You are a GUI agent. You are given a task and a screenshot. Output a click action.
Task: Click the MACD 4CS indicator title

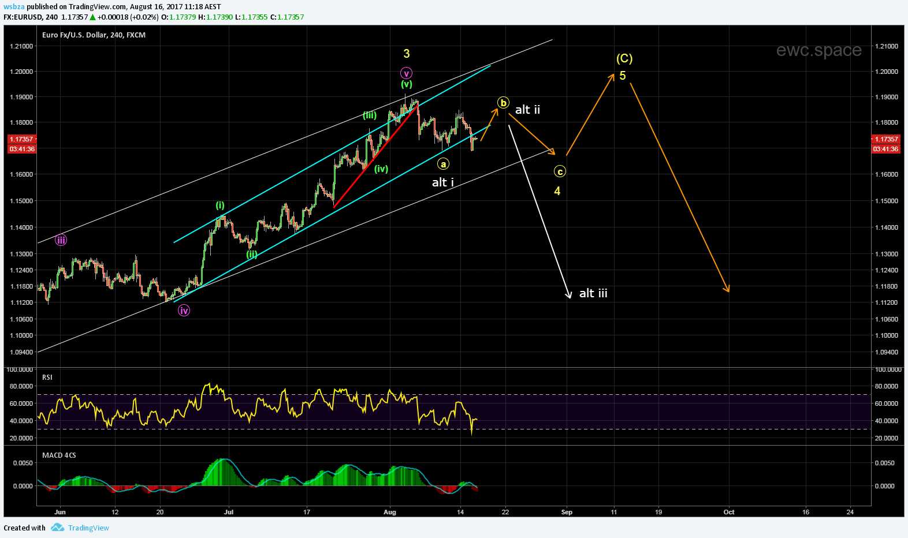(x=59, y=455)
